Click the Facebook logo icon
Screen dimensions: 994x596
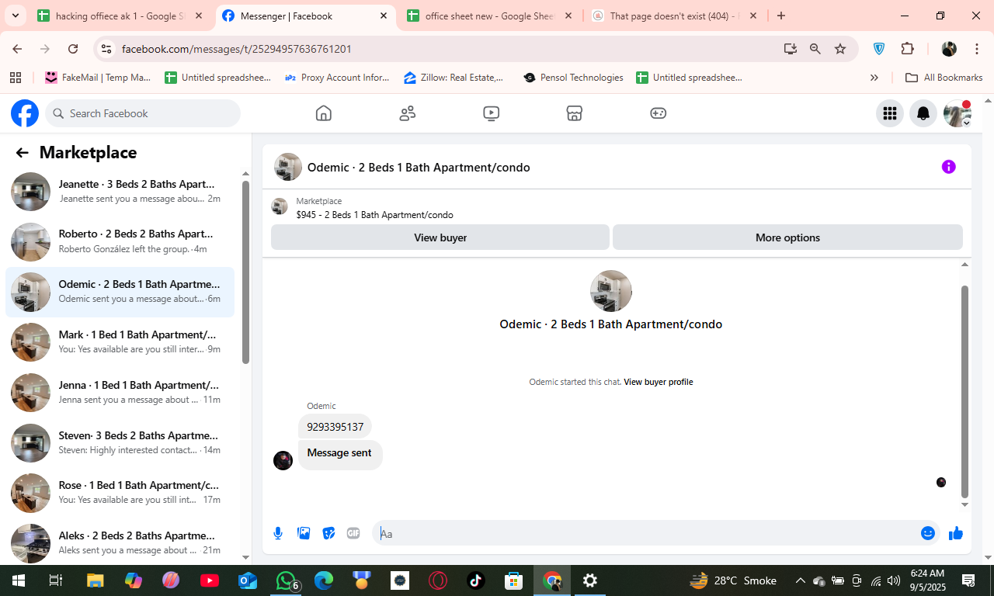coord(25,113)
